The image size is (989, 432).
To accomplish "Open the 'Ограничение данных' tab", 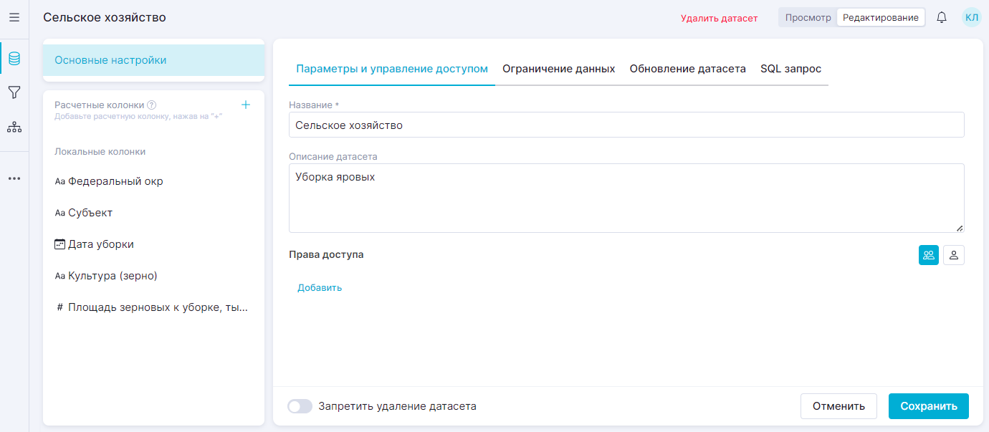I will point(558,69).
